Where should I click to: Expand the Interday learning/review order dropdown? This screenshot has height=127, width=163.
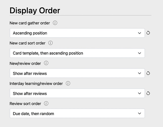coord(77,93)
